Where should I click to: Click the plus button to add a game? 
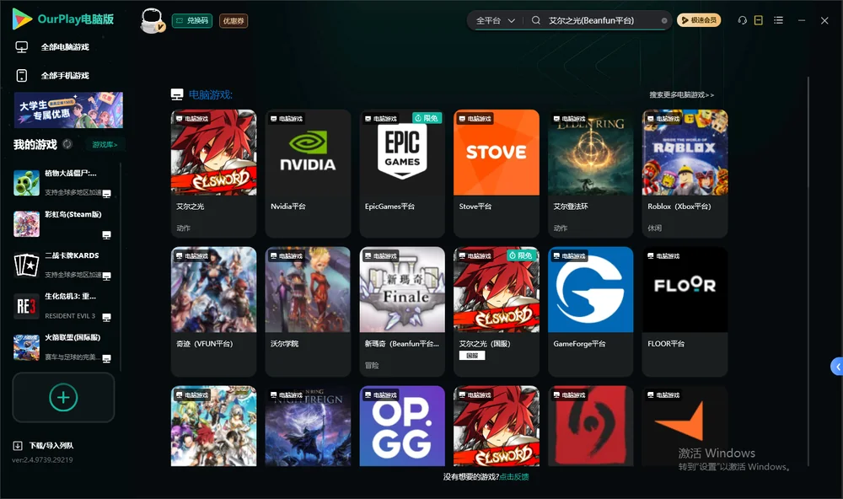click(x=63, y=397)
